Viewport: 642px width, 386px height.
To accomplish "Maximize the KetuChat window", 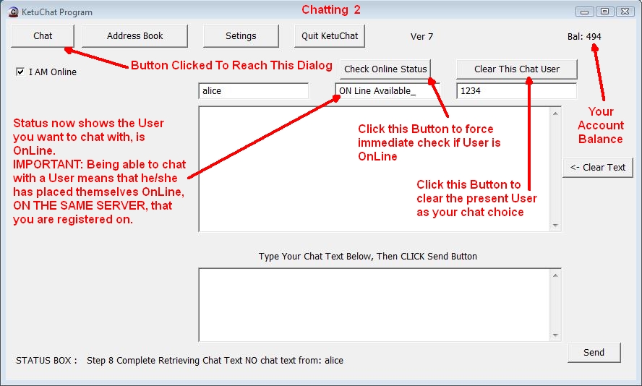I will [x=605, y=12].
